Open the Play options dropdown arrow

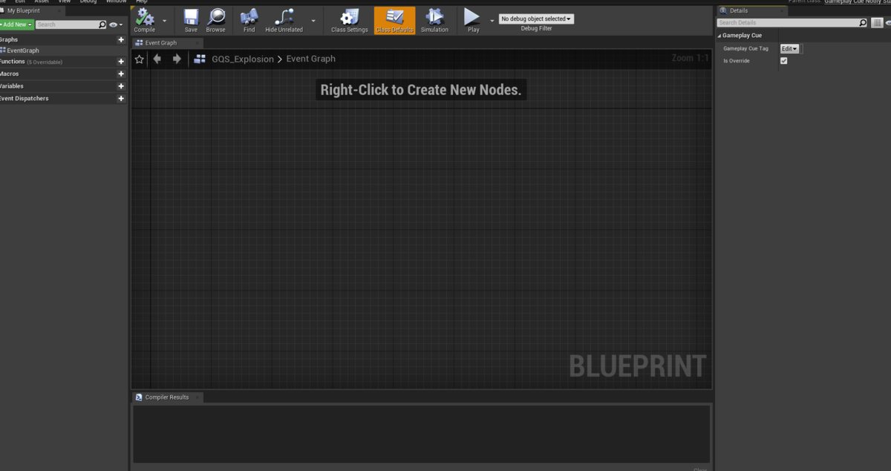(x=492, y=21)
